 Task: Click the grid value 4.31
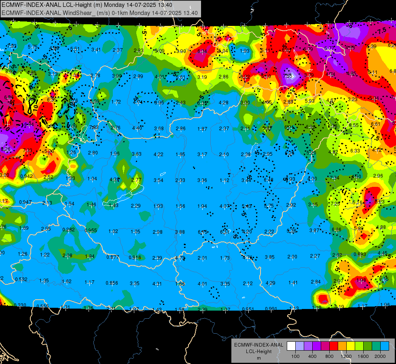tap(157, 284)
